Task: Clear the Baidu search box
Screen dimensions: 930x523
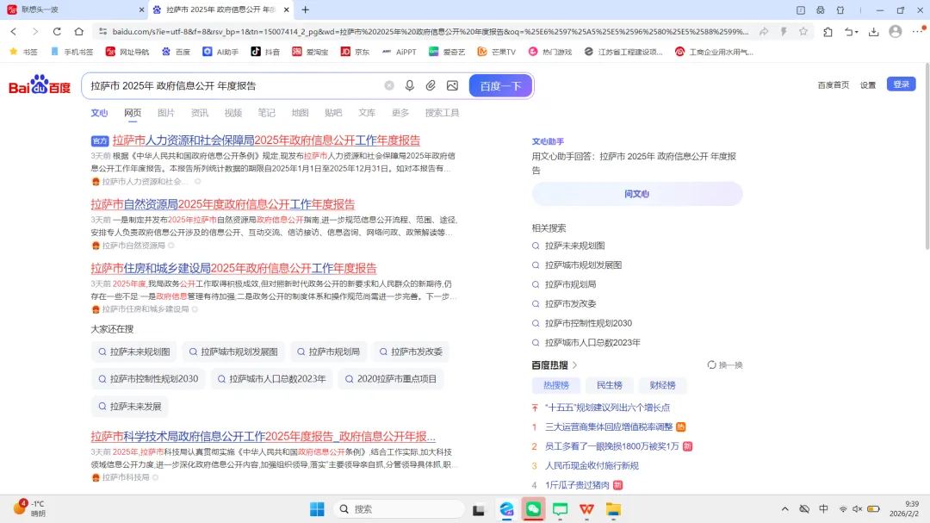Action: (x=389, y=85)
